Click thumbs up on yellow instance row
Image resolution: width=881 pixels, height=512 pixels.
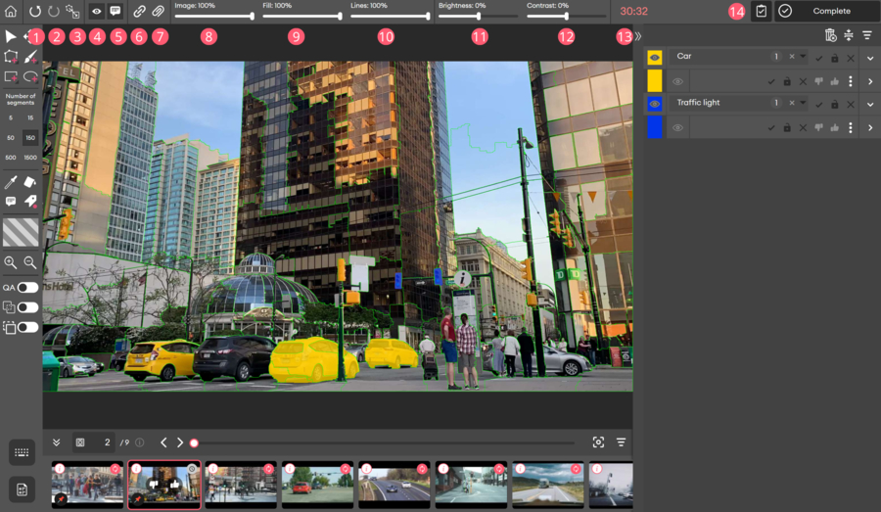pos(834,81)
